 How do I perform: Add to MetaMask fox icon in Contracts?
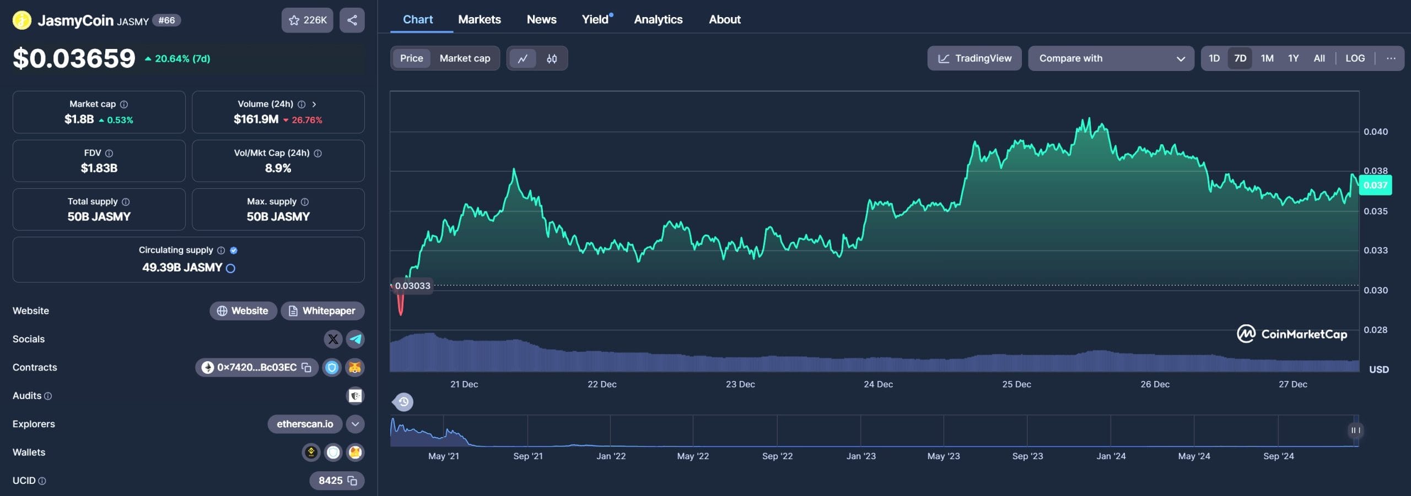[355, 367]
